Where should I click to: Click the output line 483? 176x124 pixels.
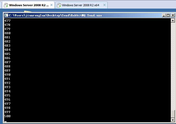(7, 46)
